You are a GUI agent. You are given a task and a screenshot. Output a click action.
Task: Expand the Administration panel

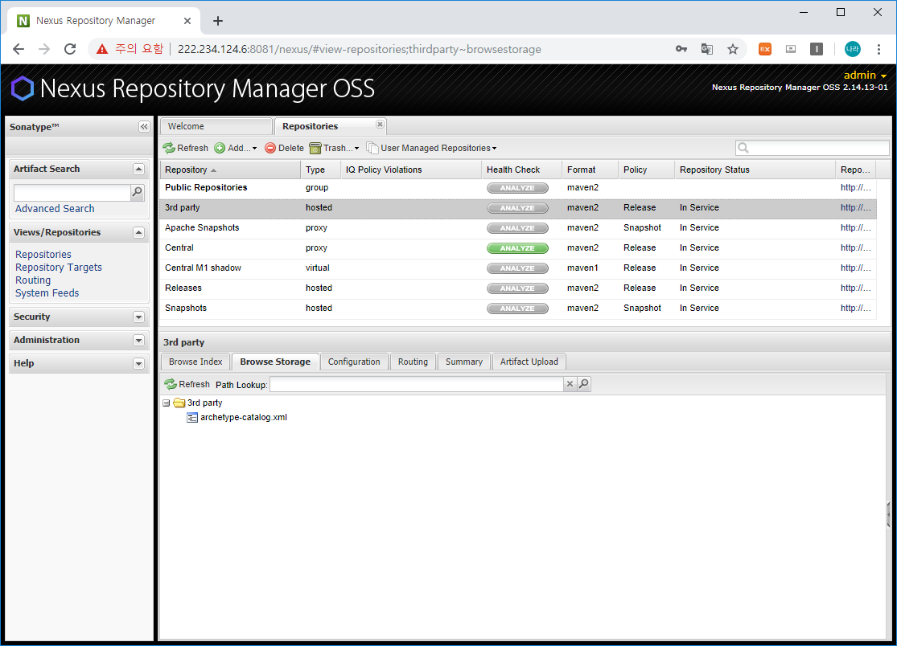coord(138,341)
